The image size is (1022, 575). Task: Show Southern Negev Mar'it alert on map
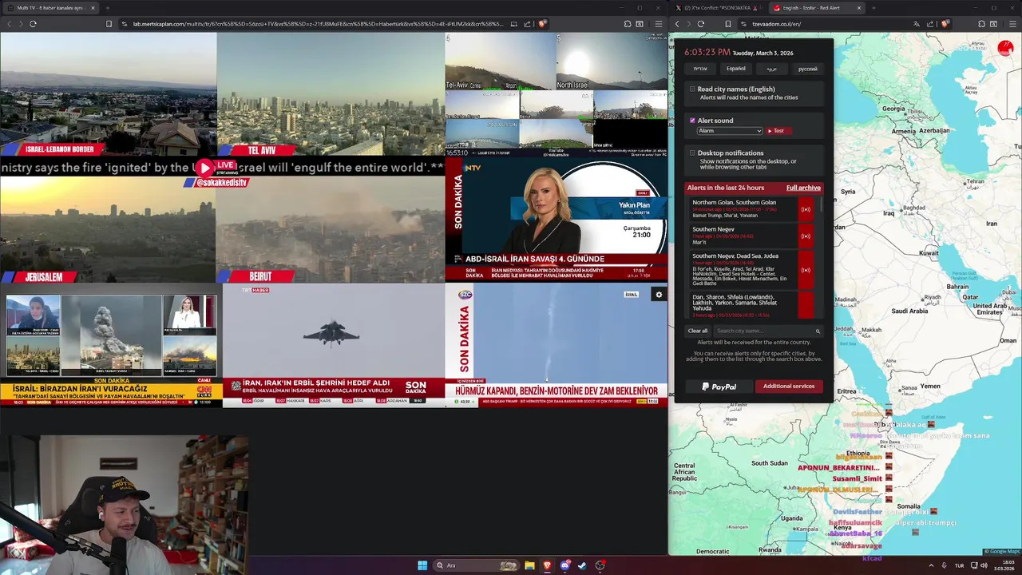pos(806,236)
